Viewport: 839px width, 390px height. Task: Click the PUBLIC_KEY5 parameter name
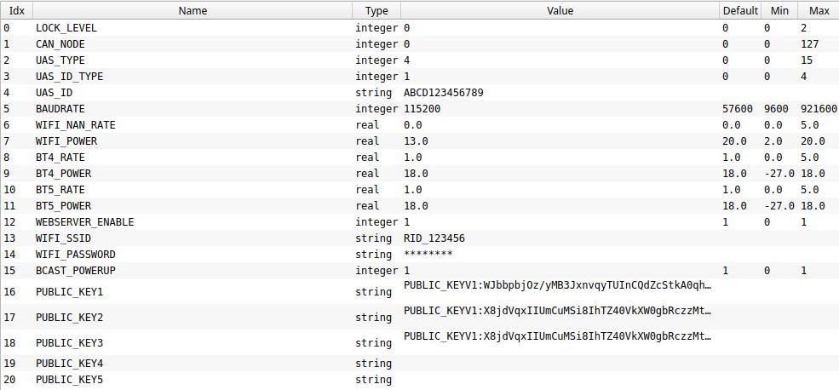coord(69,380)
